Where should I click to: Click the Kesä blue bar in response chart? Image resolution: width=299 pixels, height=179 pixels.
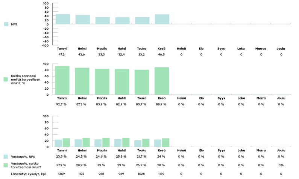(158, 143)
